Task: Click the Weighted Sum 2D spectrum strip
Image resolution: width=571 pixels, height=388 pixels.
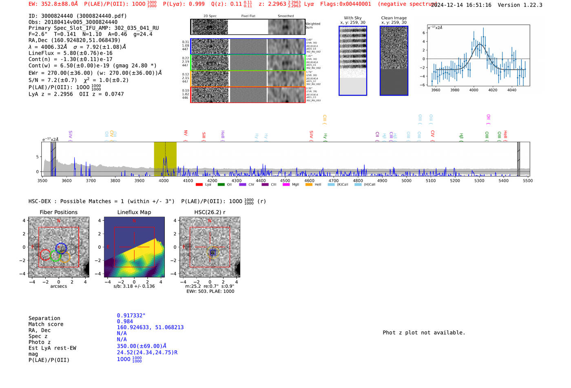Action: point(248,27)
